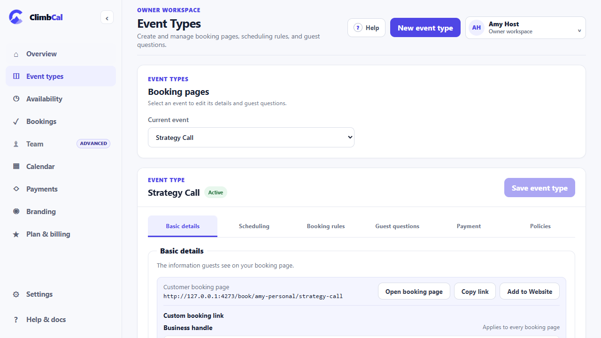601x338 pixels.
Task: Open Bookings in the sidebar
Action: pyautogui.click(x=61, y=122)
